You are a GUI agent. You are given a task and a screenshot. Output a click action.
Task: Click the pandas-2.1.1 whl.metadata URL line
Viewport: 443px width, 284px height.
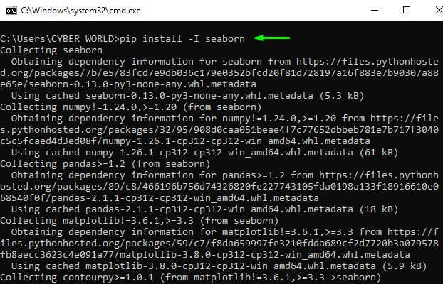160,198
